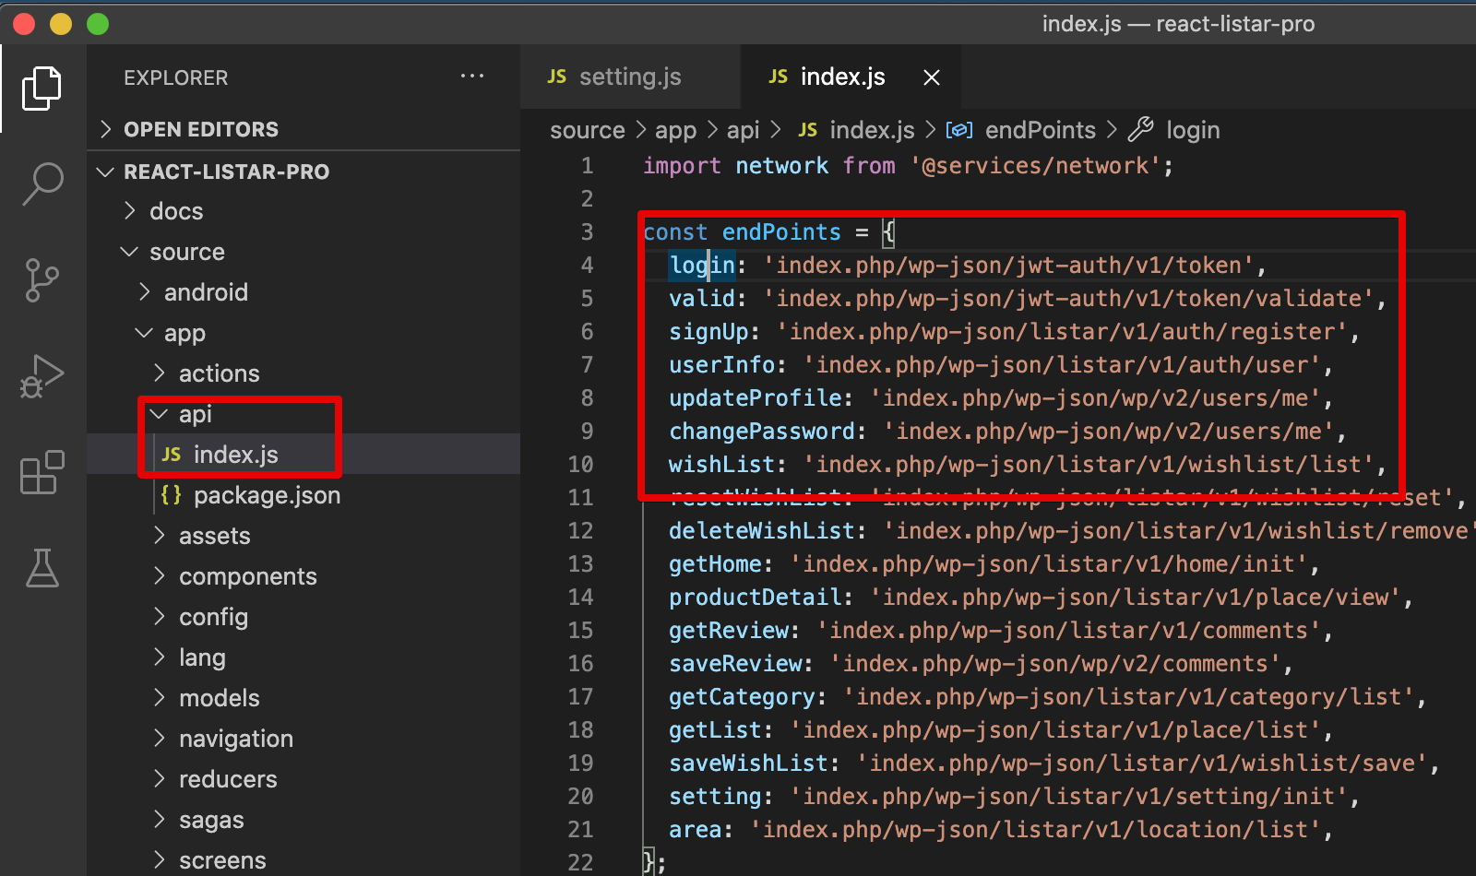Screen dimensions: 1476x876
Task: Click the 'updateProfile' property key
Action: click(756, 398)
